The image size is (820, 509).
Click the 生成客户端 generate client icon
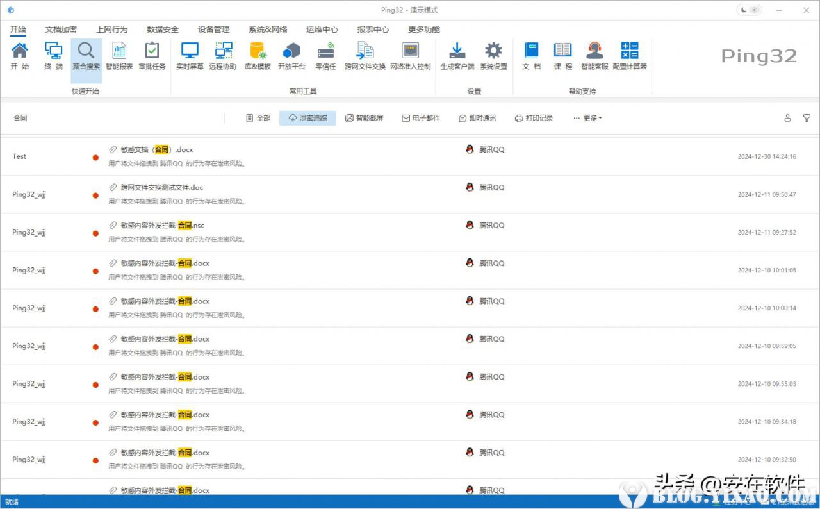[457, 56]
